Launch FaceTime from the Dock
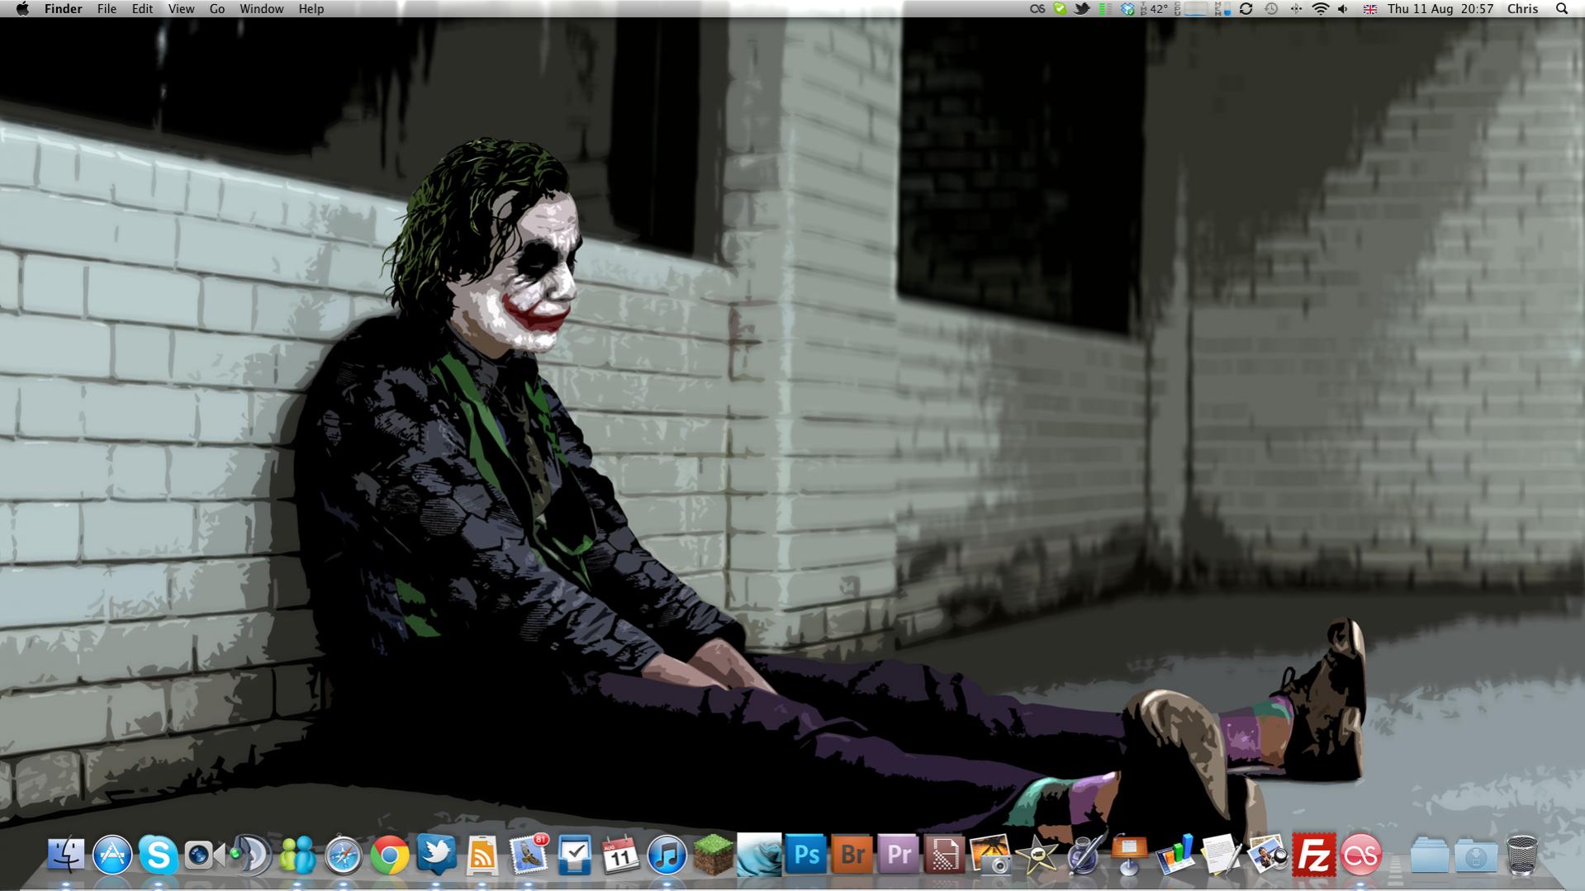The height and width of the screenshot is (891, 1585). [204, 855]
